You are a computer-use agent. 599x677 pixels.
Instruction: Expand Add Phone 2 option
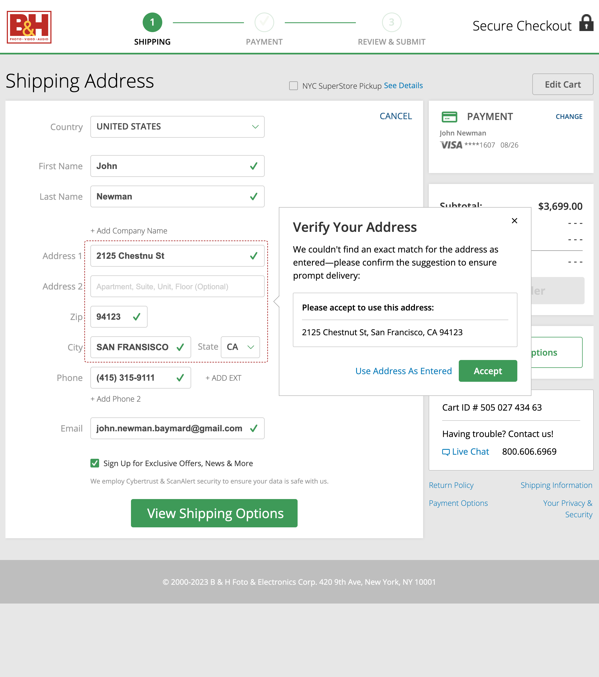point(116,399)
